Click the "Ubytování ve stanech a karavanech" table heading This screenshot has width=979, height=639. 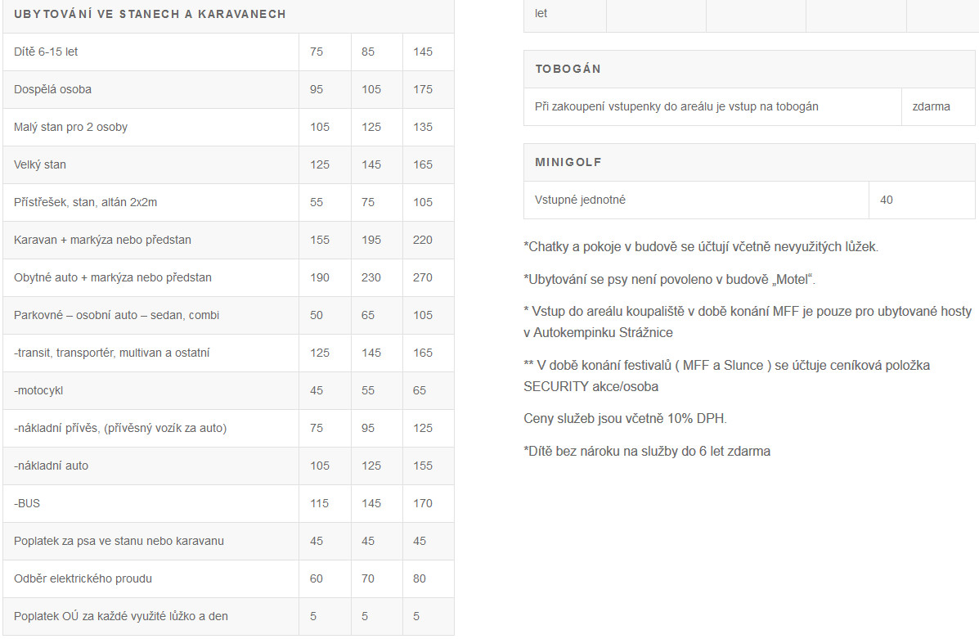coord(150,15)
